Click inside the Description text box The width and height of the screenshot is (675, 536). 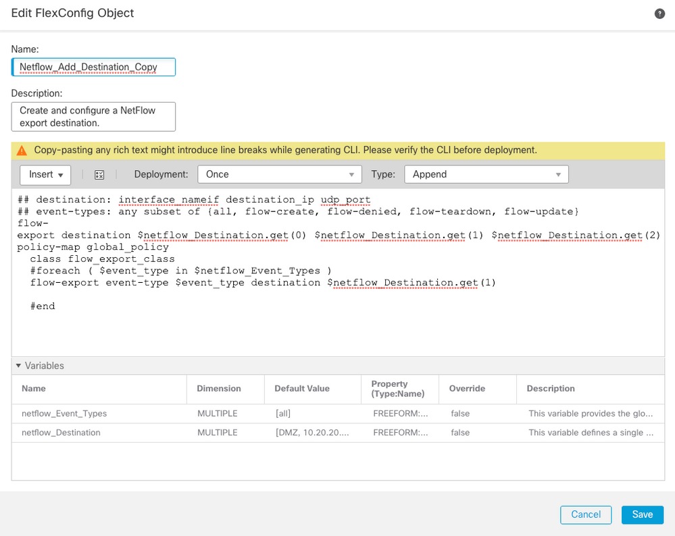click(93, 116)
